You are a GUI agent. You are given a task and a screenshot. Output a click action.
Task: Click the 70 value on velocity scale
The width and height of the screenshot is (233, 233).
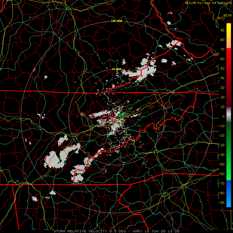coord(222,49)
